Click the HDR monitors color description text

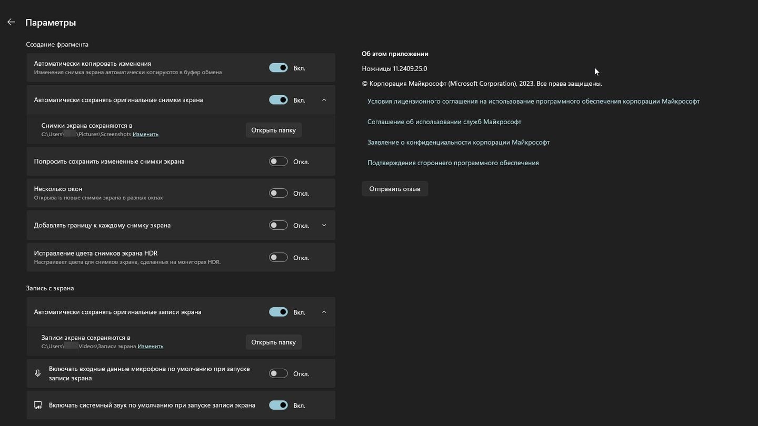pos(127,262)
